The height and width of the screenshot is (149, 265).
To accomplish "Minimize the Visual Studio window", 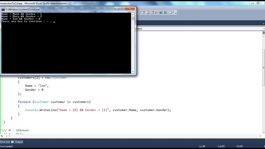I will [253, 3].
